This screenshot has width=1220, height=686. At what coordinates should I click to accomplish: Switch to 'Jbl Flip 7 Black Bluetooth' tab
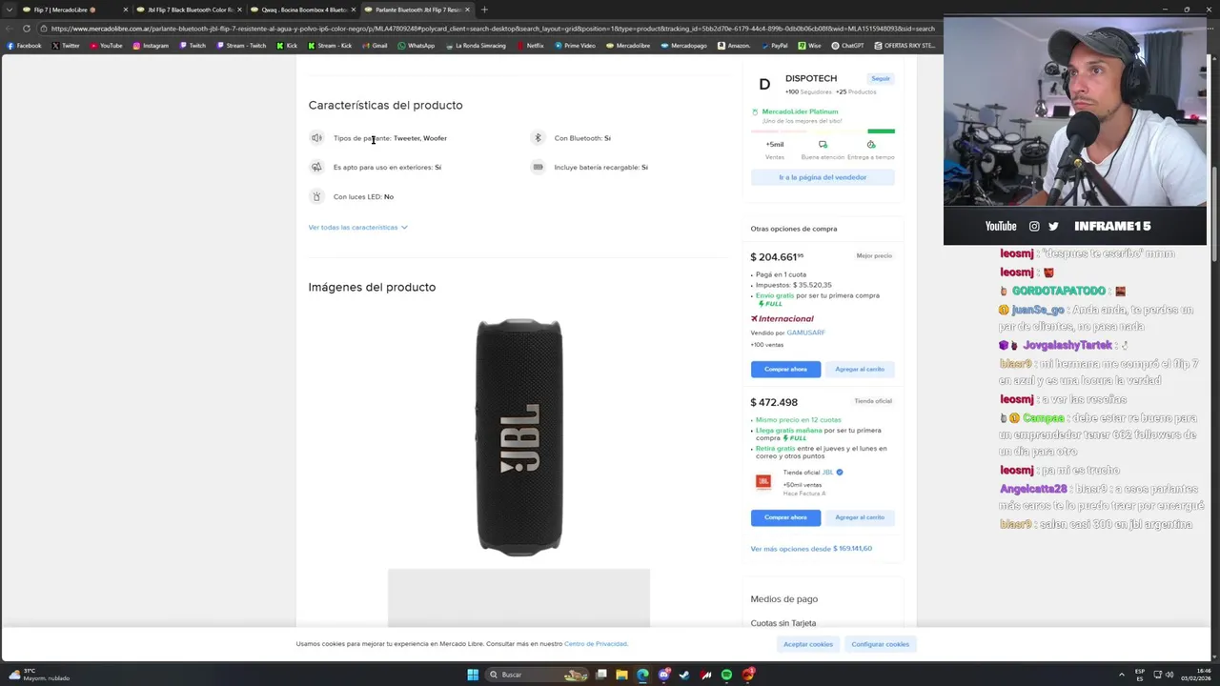click(190, 10)
